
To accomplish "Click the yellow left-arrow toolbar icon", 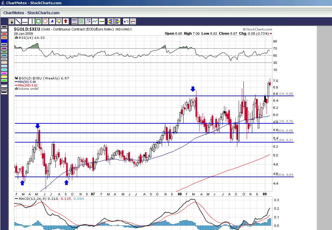I will coord(110,21).
